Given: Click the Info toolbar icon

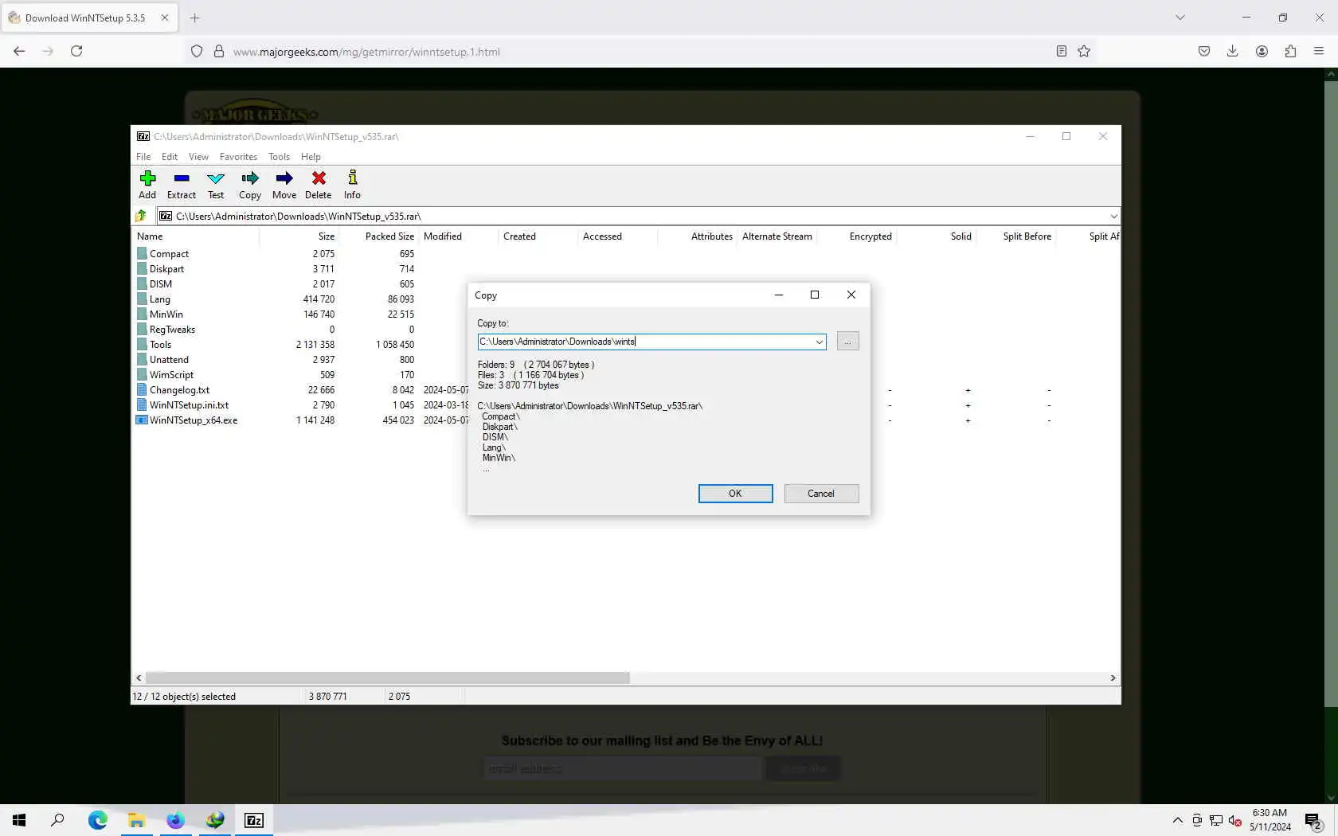Looking at the screenshot, I should (x=352, y=185).
